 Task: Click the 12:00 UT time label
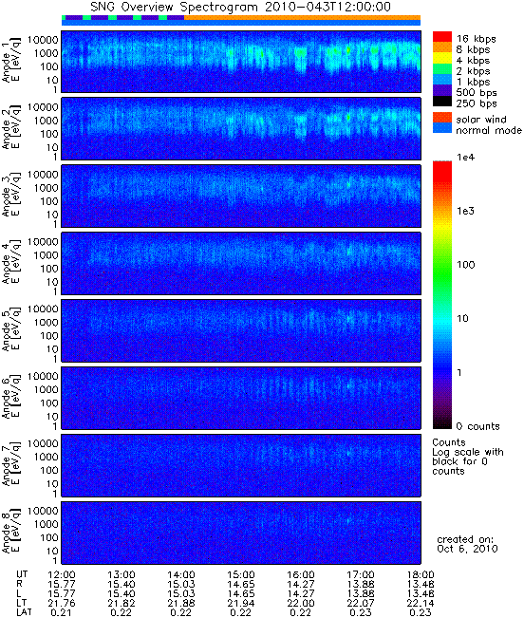pos(62,574)
